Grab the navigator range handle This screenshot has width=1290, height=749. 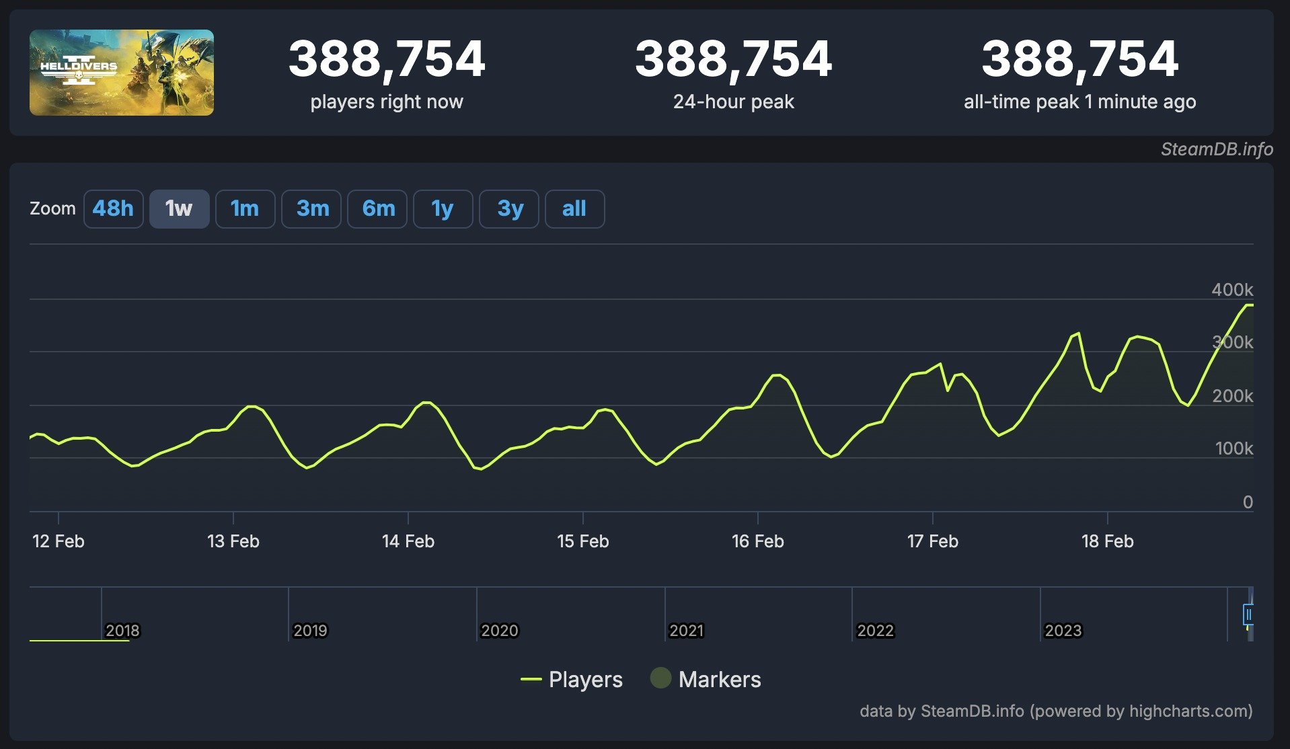tap(1248, 615)
